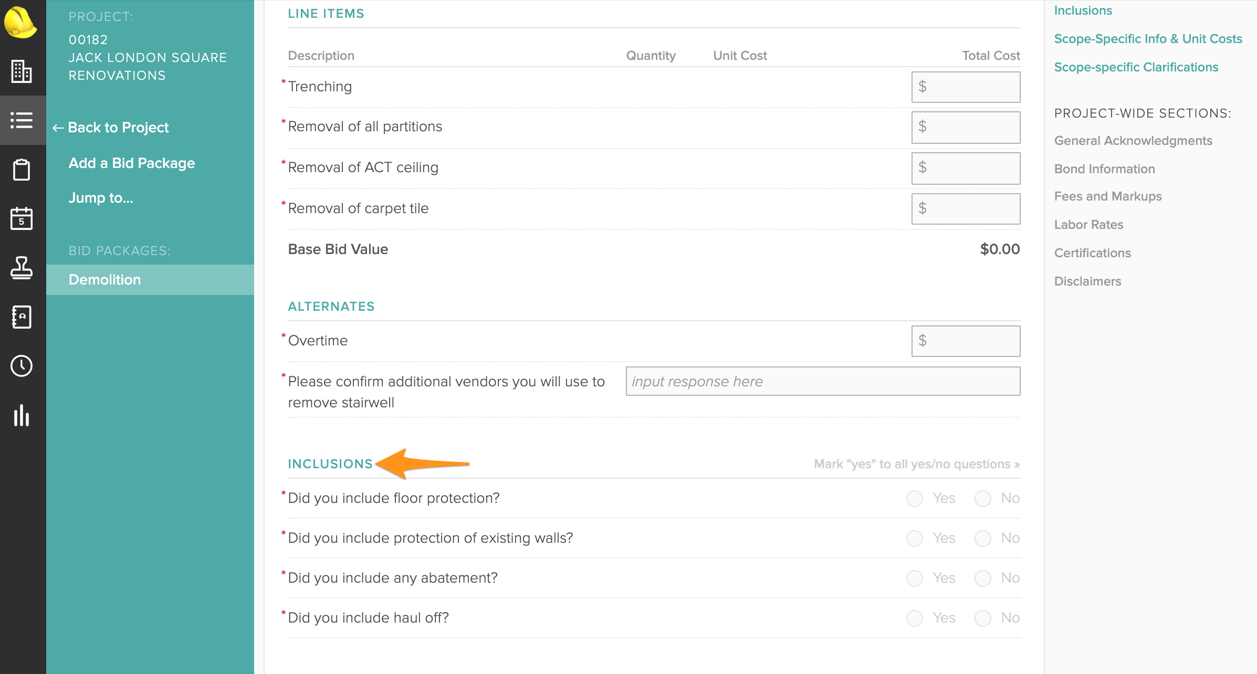The image size is (1257, 674).
Task: Click the Removal of all partitions cost field
Action: coord(966,127)
